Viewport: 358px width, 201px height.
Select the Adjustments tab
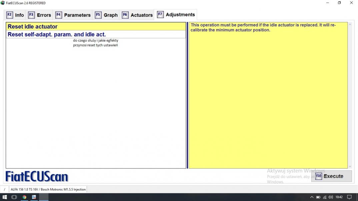[x=176, y=15]
